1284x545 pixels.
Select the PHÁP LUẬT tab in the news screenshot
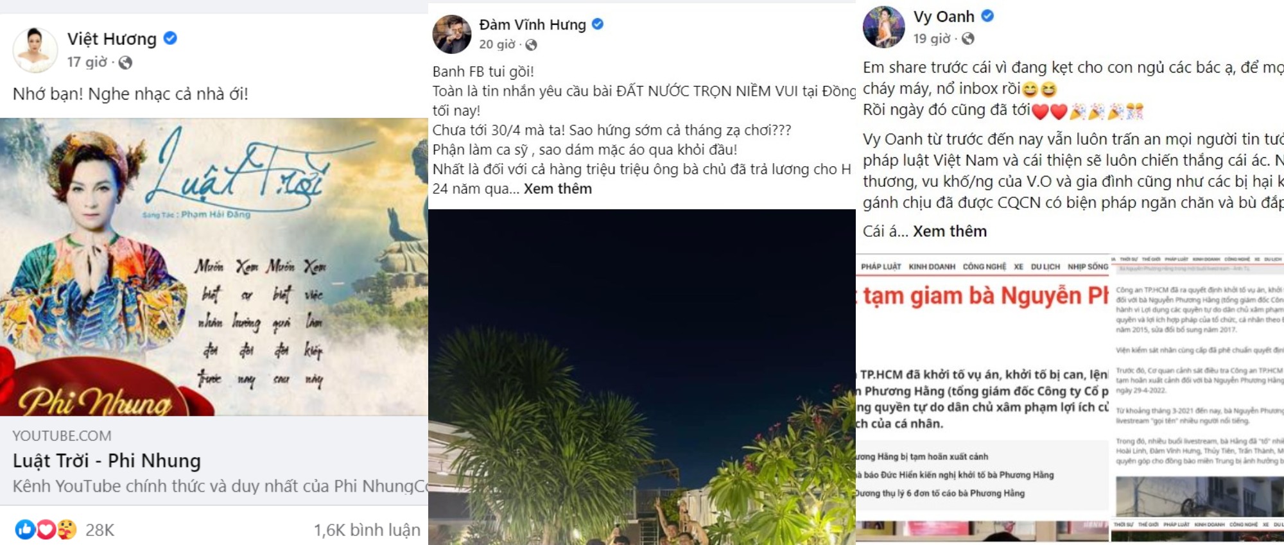(x=881, y=266)
